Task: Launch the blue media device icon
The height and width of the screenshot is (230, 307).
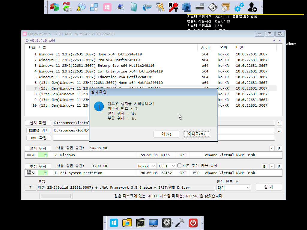Action: click(x=147, y=7)
